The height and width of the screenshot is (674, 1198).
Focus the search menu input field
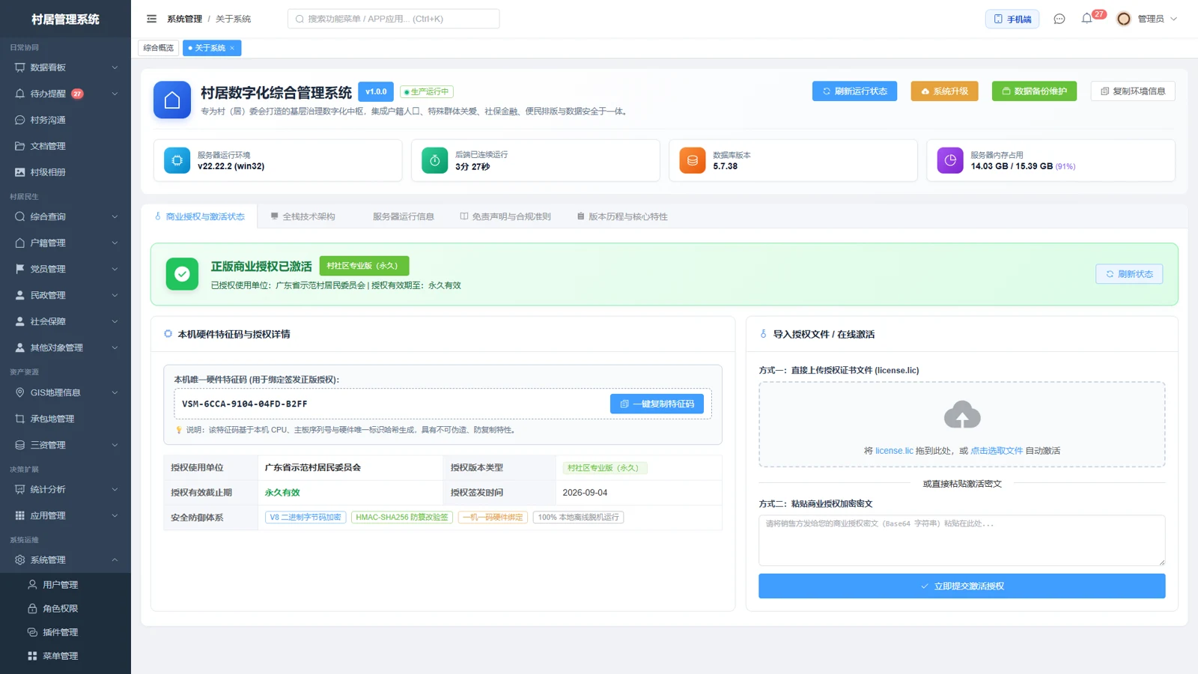393,19
